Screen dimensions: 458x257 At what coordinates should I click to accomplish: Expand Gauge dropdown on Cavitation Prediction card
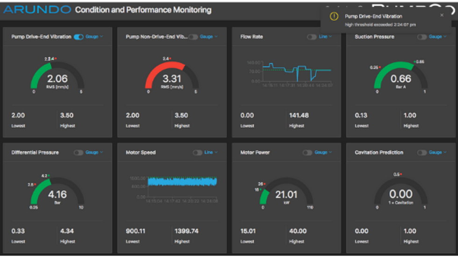pos(437,153)
